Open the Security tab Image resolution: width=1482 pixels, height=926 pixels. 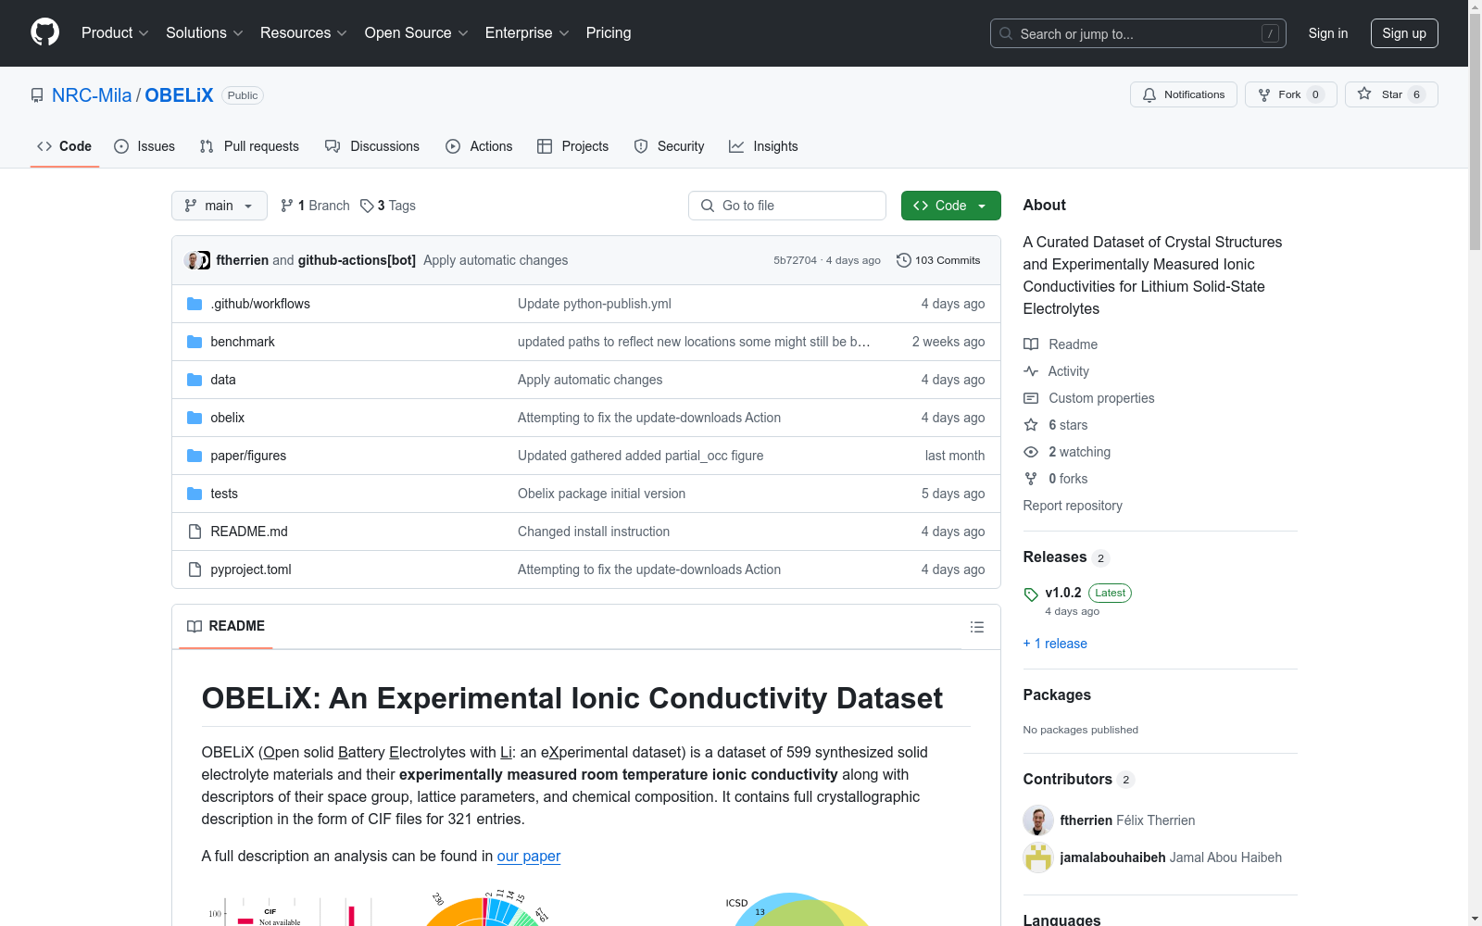[669, 146]
